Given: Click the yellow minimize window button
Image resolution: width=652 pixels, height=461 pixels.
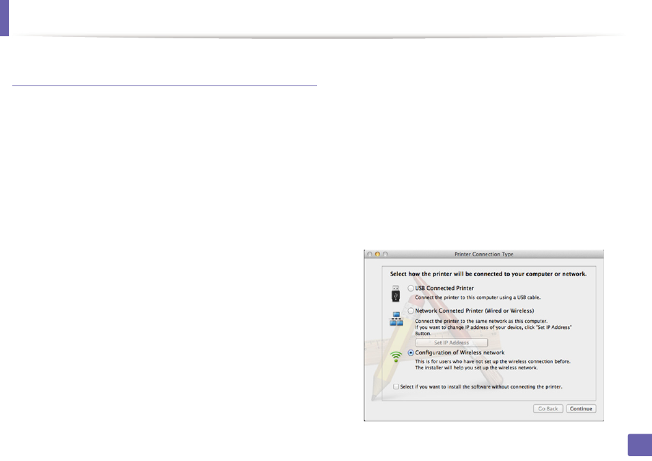Looking at the screenshot, I should [377, 254].
